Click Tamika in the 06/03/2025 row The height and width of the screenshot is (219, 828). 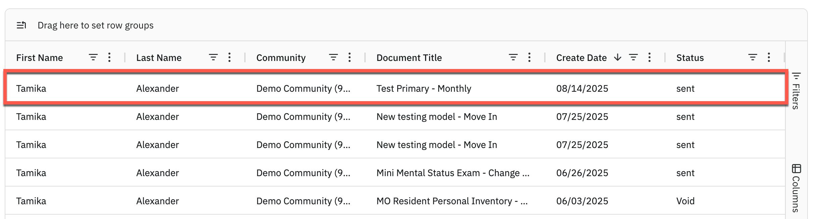31,201
